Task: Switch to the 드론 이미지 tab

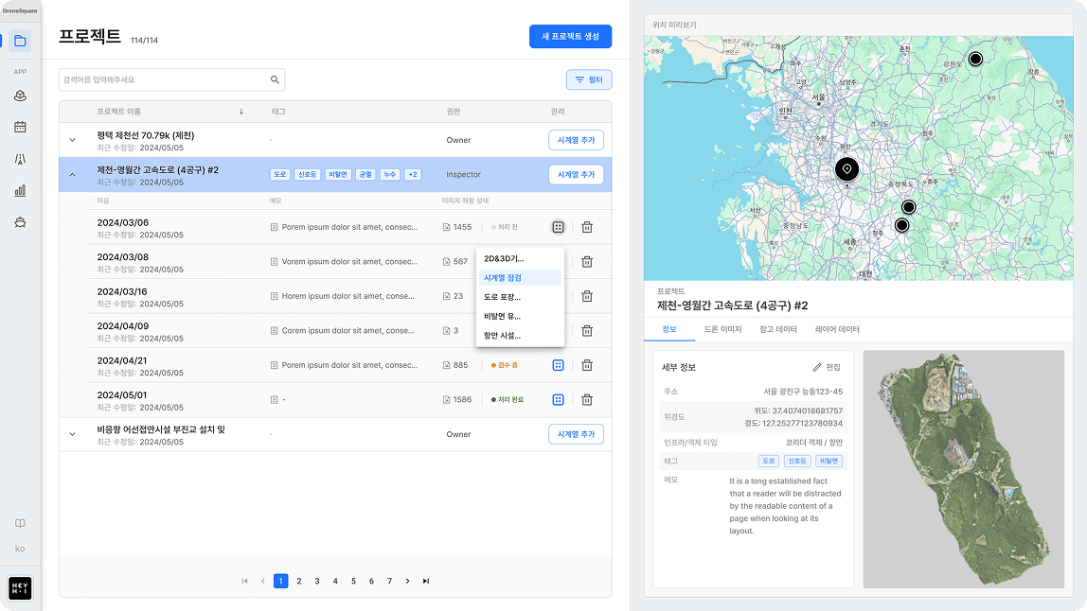Action: pyautogui.click(x=722, y=329)
